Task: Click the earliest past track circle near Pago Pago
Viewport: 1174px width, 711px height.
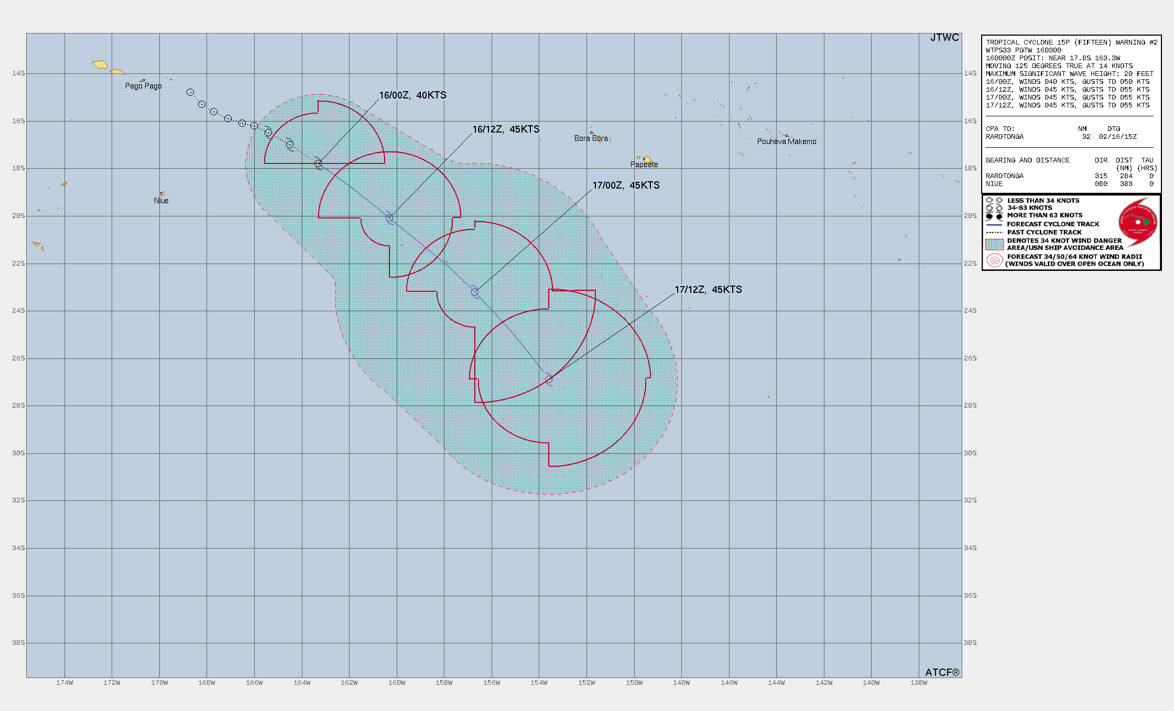Action: 190,92
